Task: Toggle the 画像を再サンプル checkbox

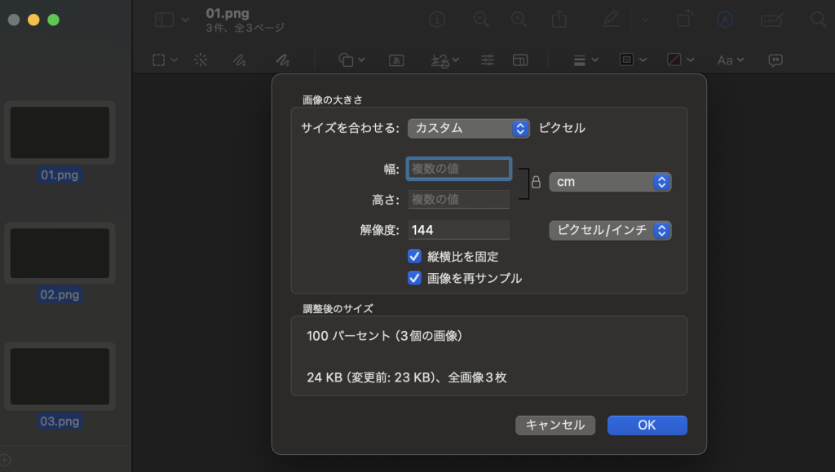Action: click(414, 278)
